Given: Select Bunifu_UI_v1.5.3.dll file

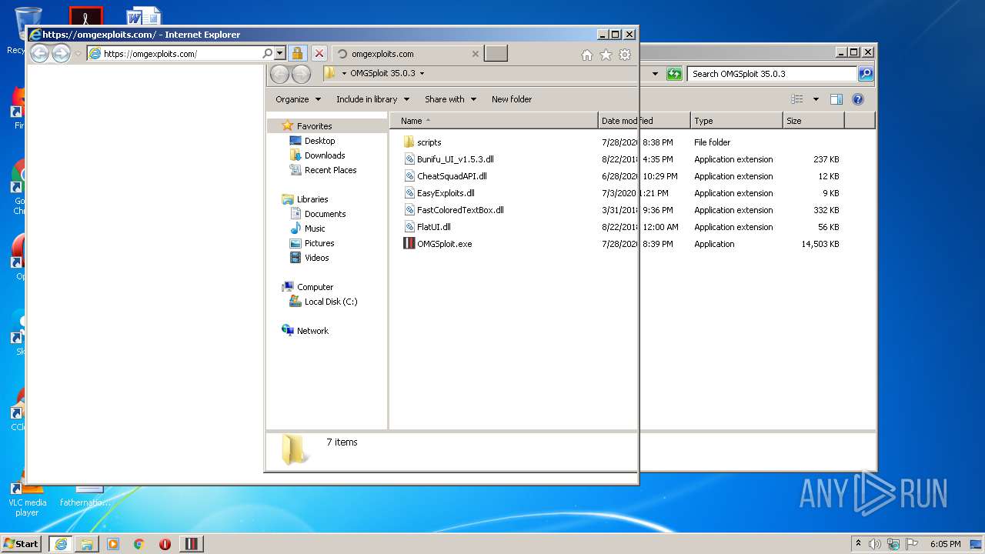Looking at the screenshot, I should [455, 159].
